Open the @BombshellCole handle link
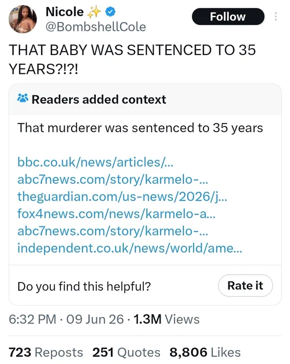The height and width of the screenshot is (364, 290). [96, 27]
